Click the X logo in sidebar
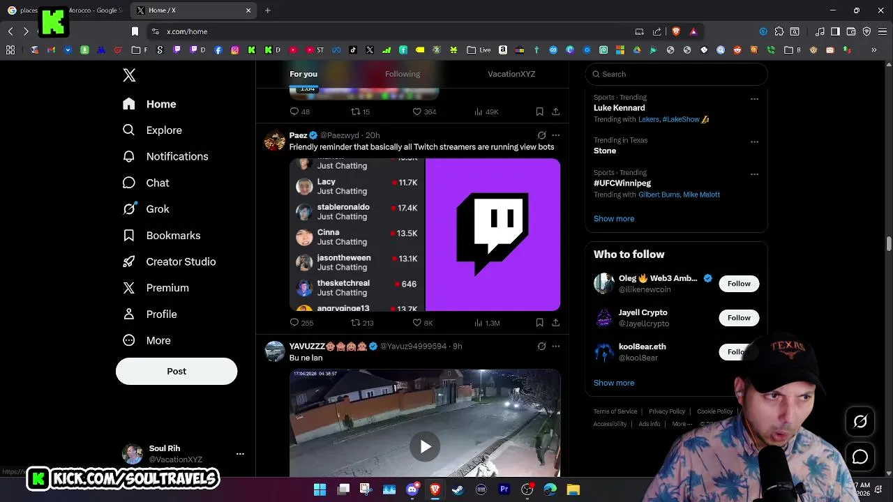This screenshot has width=893, height=502. point(129,75)
